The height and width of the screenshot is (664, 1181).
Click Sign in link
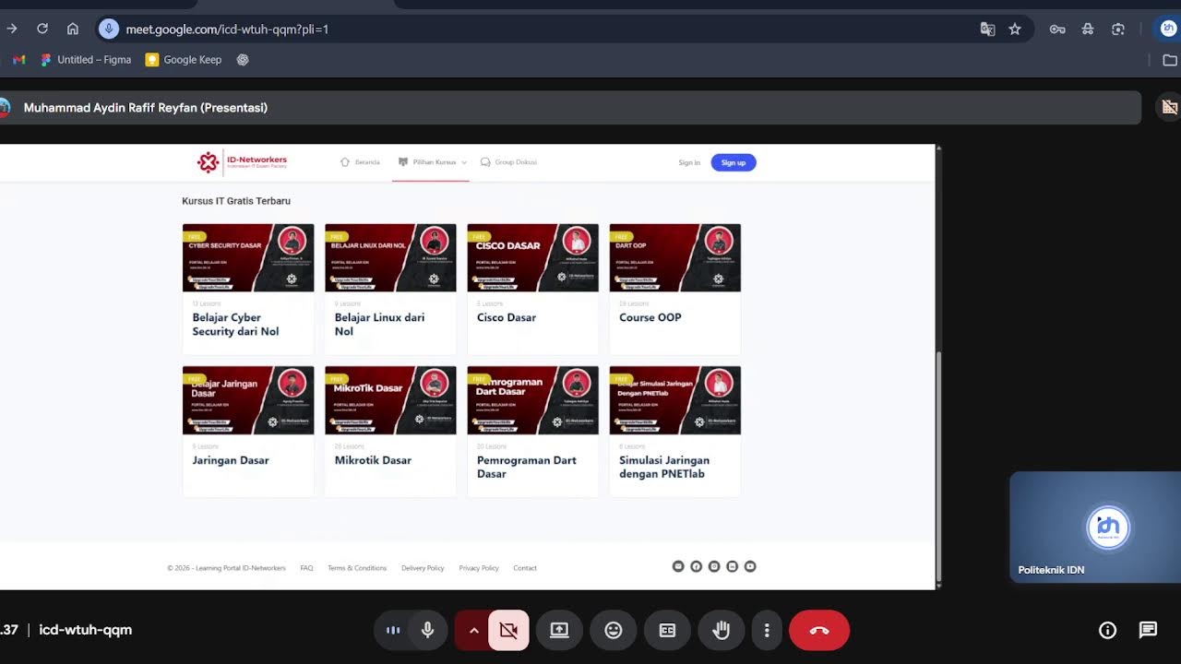pos(689,162)
